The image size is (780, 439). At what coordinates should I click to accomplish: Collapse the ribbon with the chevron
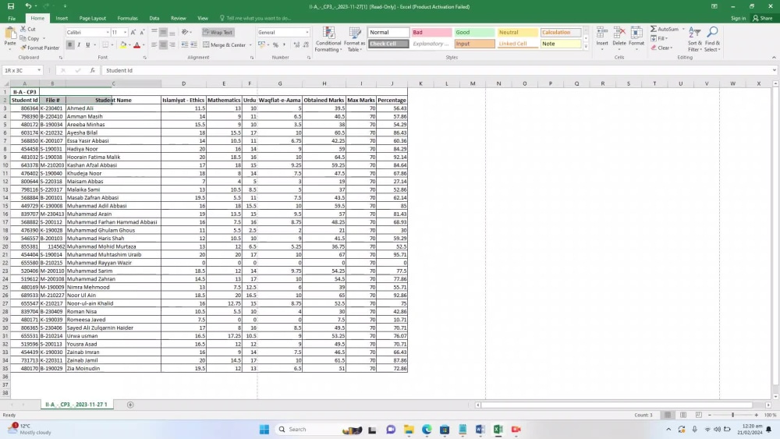coord(774,58)
